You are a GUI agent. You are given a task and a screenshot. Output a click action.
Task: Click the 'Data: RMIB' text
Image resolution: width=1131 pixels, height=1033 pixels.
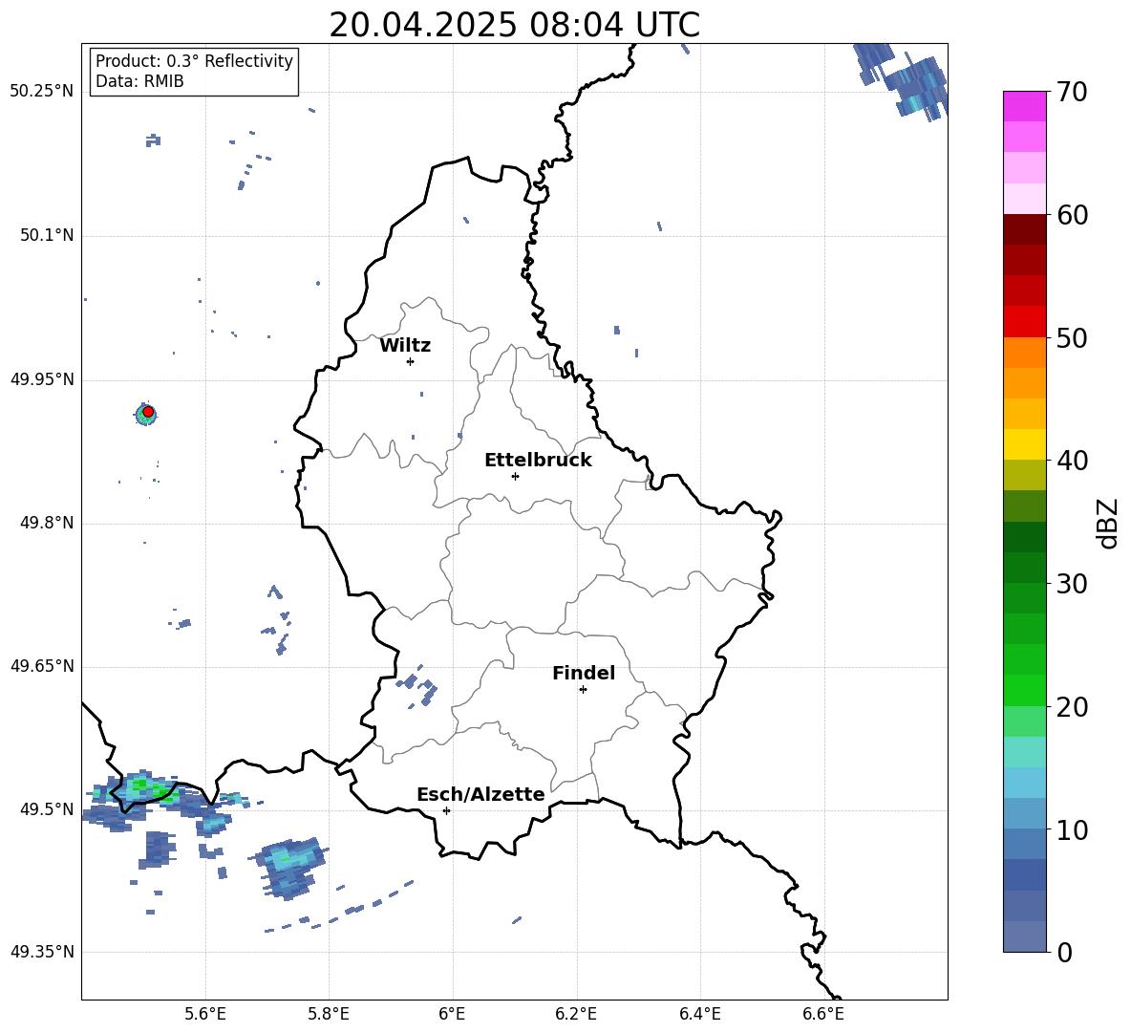point(139,81)
